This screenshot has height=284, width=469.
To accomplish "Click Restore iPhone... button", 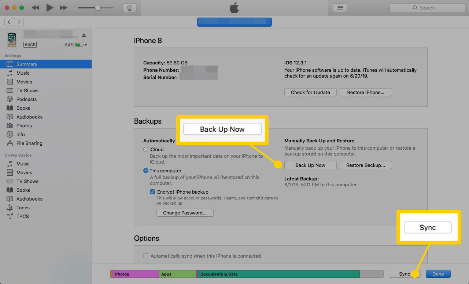I will (x=366, y=92).
